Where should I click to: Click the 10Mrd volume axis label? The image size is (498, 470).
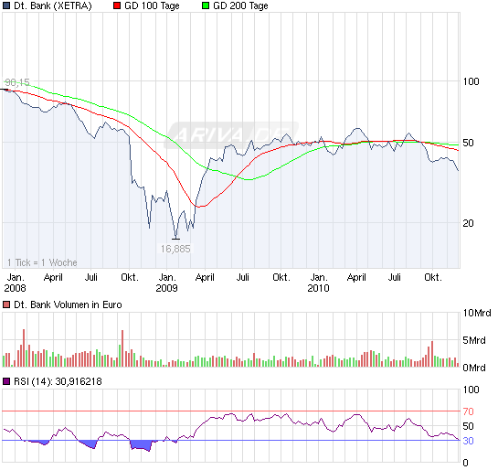pos(477,313)
